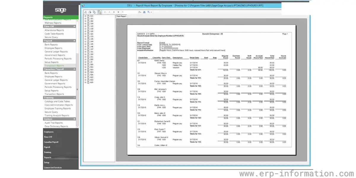This screenshot has width=356, height=178.
Task: Click the Zoom magnifier icon
Action: pos(148,12)
